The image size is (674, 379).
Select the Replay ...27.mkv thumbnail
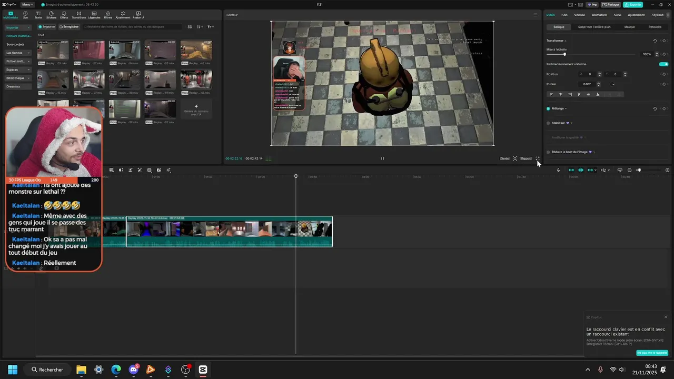(88, 50)
